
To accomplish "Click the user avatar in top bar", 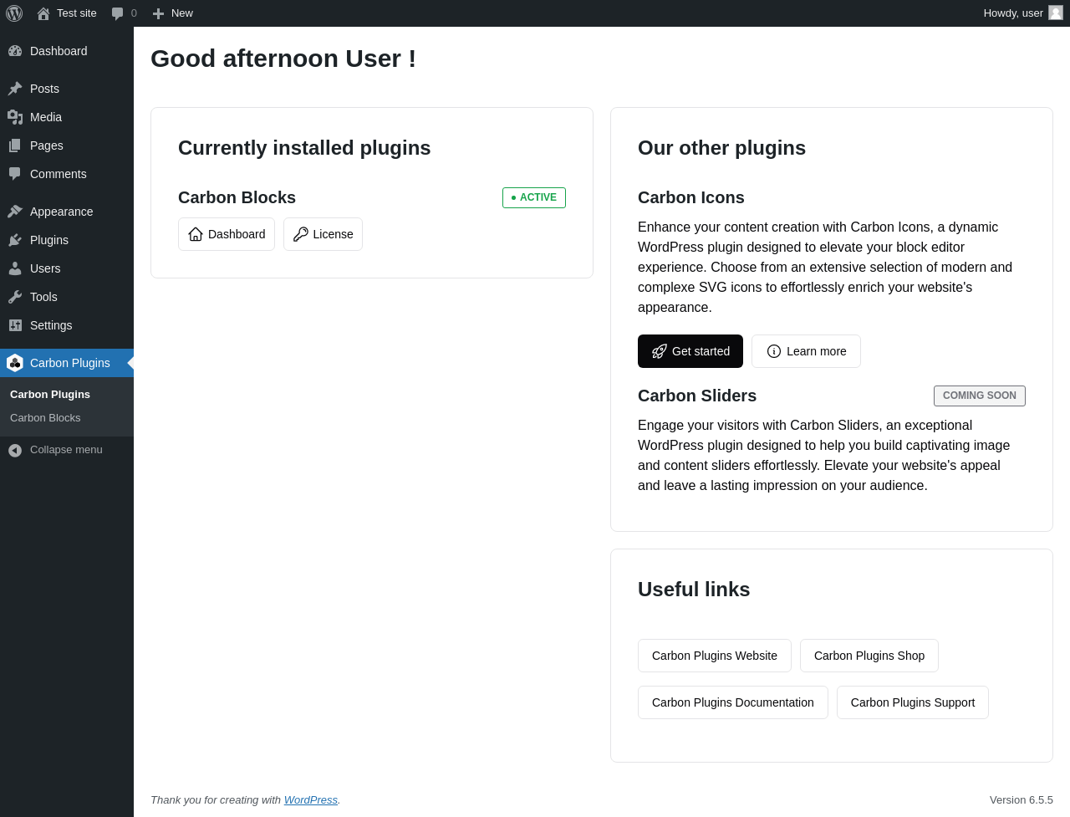I will point(1056,13).
